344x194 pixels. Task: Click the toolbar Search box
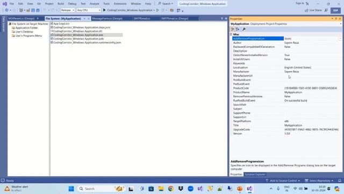pyautogui.click(x=166, y=4)
